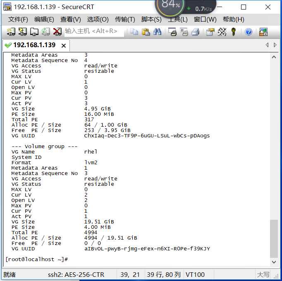Click the Connect in Tab icon
The width and height of the screenshot is (282, 281).
click(x=34, y=32)
